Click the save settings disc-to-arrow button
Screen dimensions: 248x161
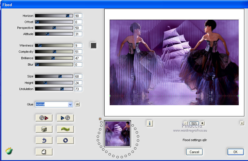coord(44,118)
